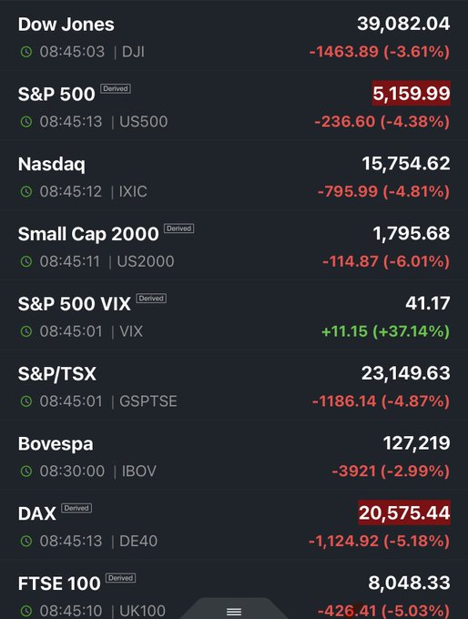468x619 pixels.
Task: Open the Nasdaq index details
Action: pyautogui.click(x=234, y=176)
